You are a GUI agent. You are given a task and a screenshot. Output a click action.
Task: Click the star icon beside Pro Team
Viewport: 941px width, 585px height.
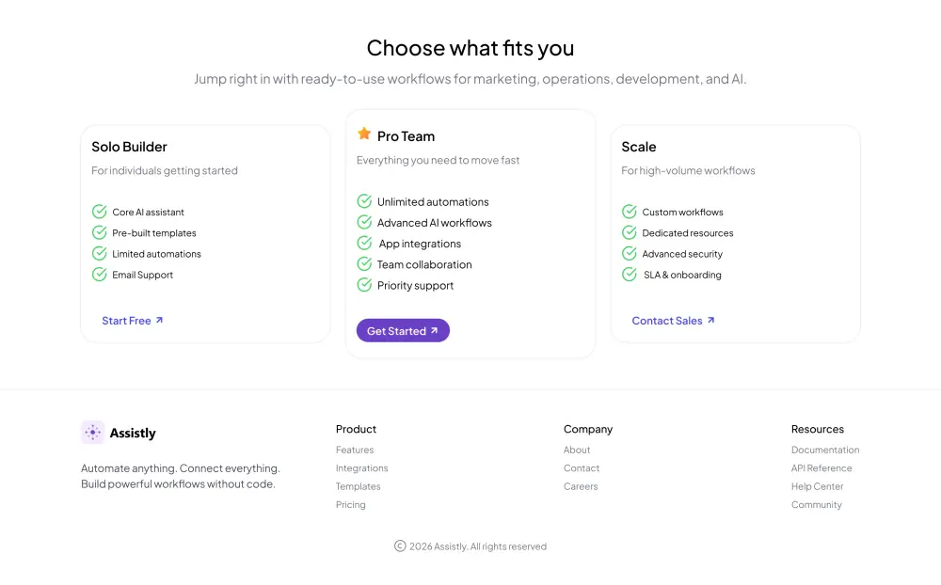[x=364, y=134]
